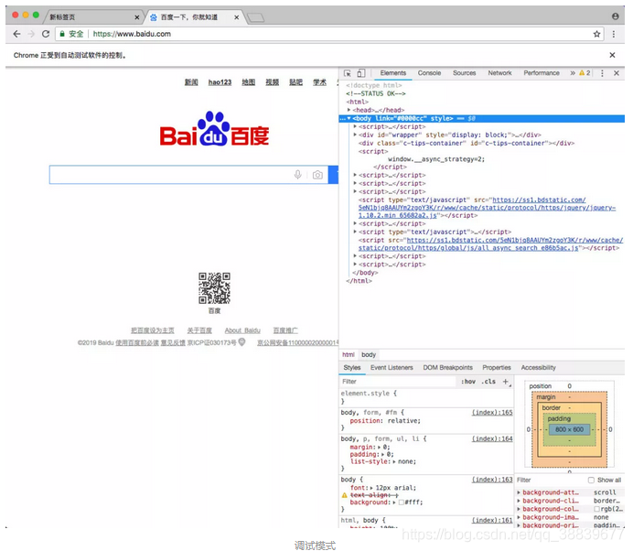This screenshot has height=551, width=633.
Task: Toggle the :hov element state button
Action: 468,382
